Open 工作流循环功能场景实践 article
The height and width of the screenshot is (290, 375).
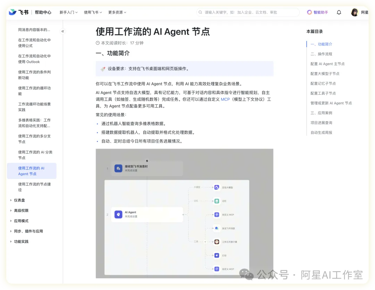coord(34,107)
